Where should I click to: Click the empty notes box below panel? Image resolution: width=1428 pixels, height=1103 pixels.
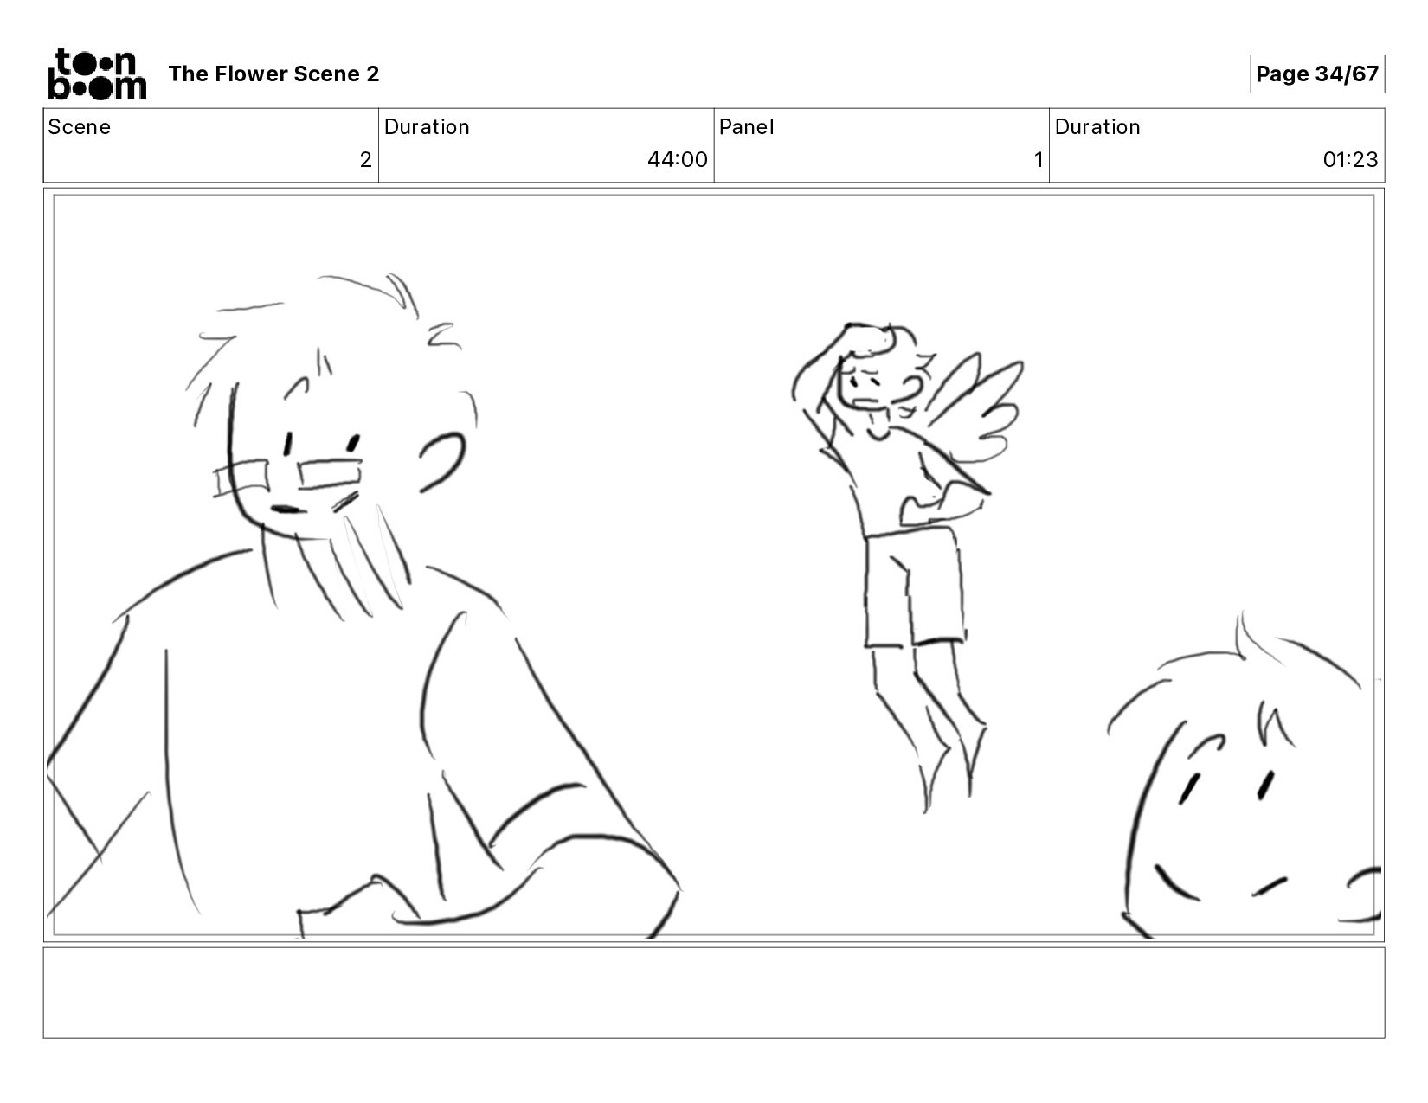click(x=714, y=992)
